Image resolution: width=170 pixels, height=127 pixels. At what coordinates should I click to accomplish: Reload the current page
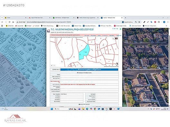9,22
